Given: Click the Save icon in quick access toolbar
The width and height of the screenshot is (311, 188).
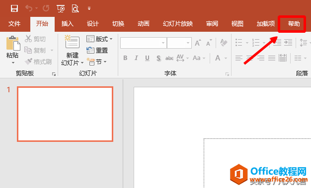Looking at the screenshot, I should (x=14, y=8).
